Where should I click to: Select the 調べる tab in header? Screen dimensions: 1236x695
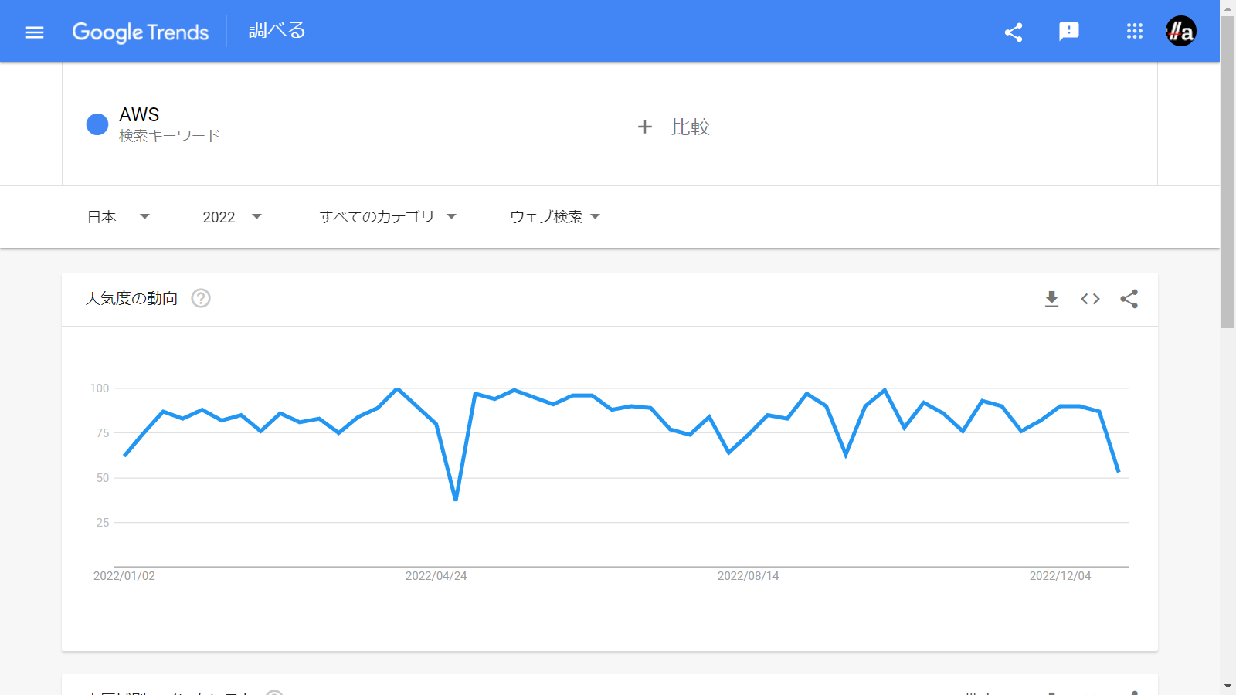tap(277, 31)
